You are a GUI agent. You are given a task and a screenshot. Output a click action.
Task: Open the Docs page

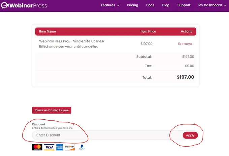point(150,5)
